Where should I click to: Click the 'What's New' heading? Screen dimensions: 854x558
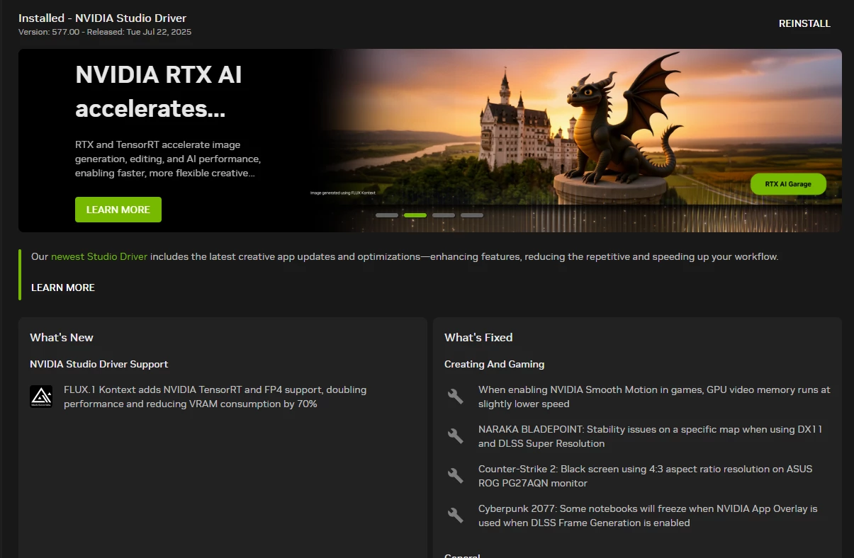[x=62, y=337]
